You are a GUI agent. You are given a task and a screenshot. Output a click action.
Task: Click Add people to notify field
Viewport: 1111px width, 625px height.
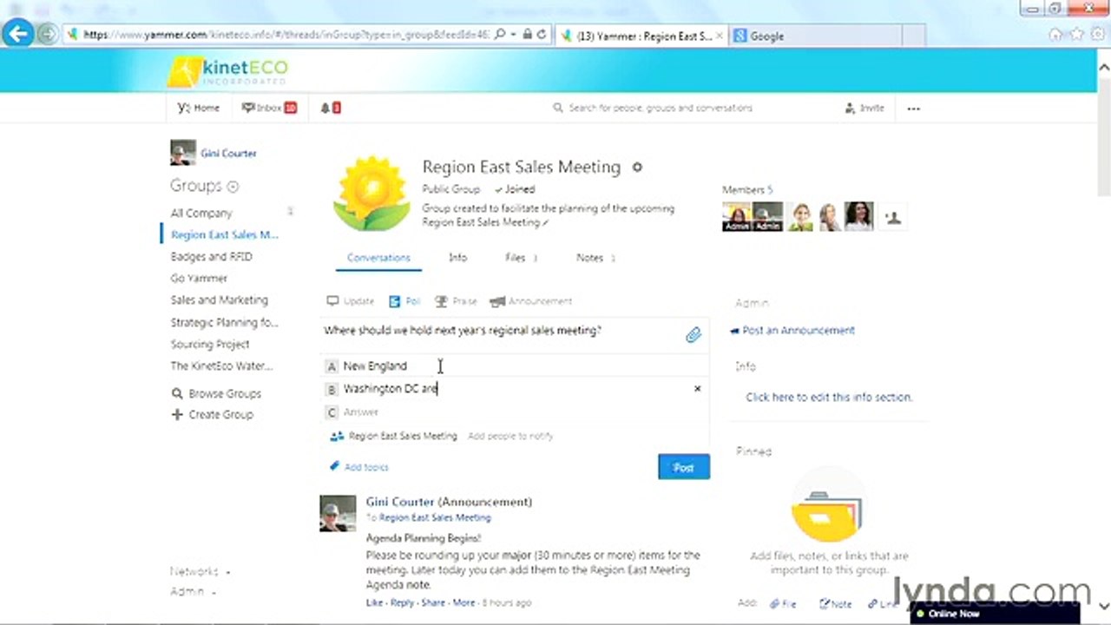pyautogui.click(x=510, y=436)
